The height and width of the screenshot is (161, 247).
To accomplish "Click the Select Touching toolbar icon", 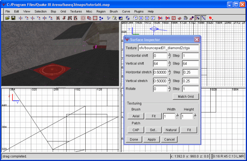I will [x=64, y=18].
